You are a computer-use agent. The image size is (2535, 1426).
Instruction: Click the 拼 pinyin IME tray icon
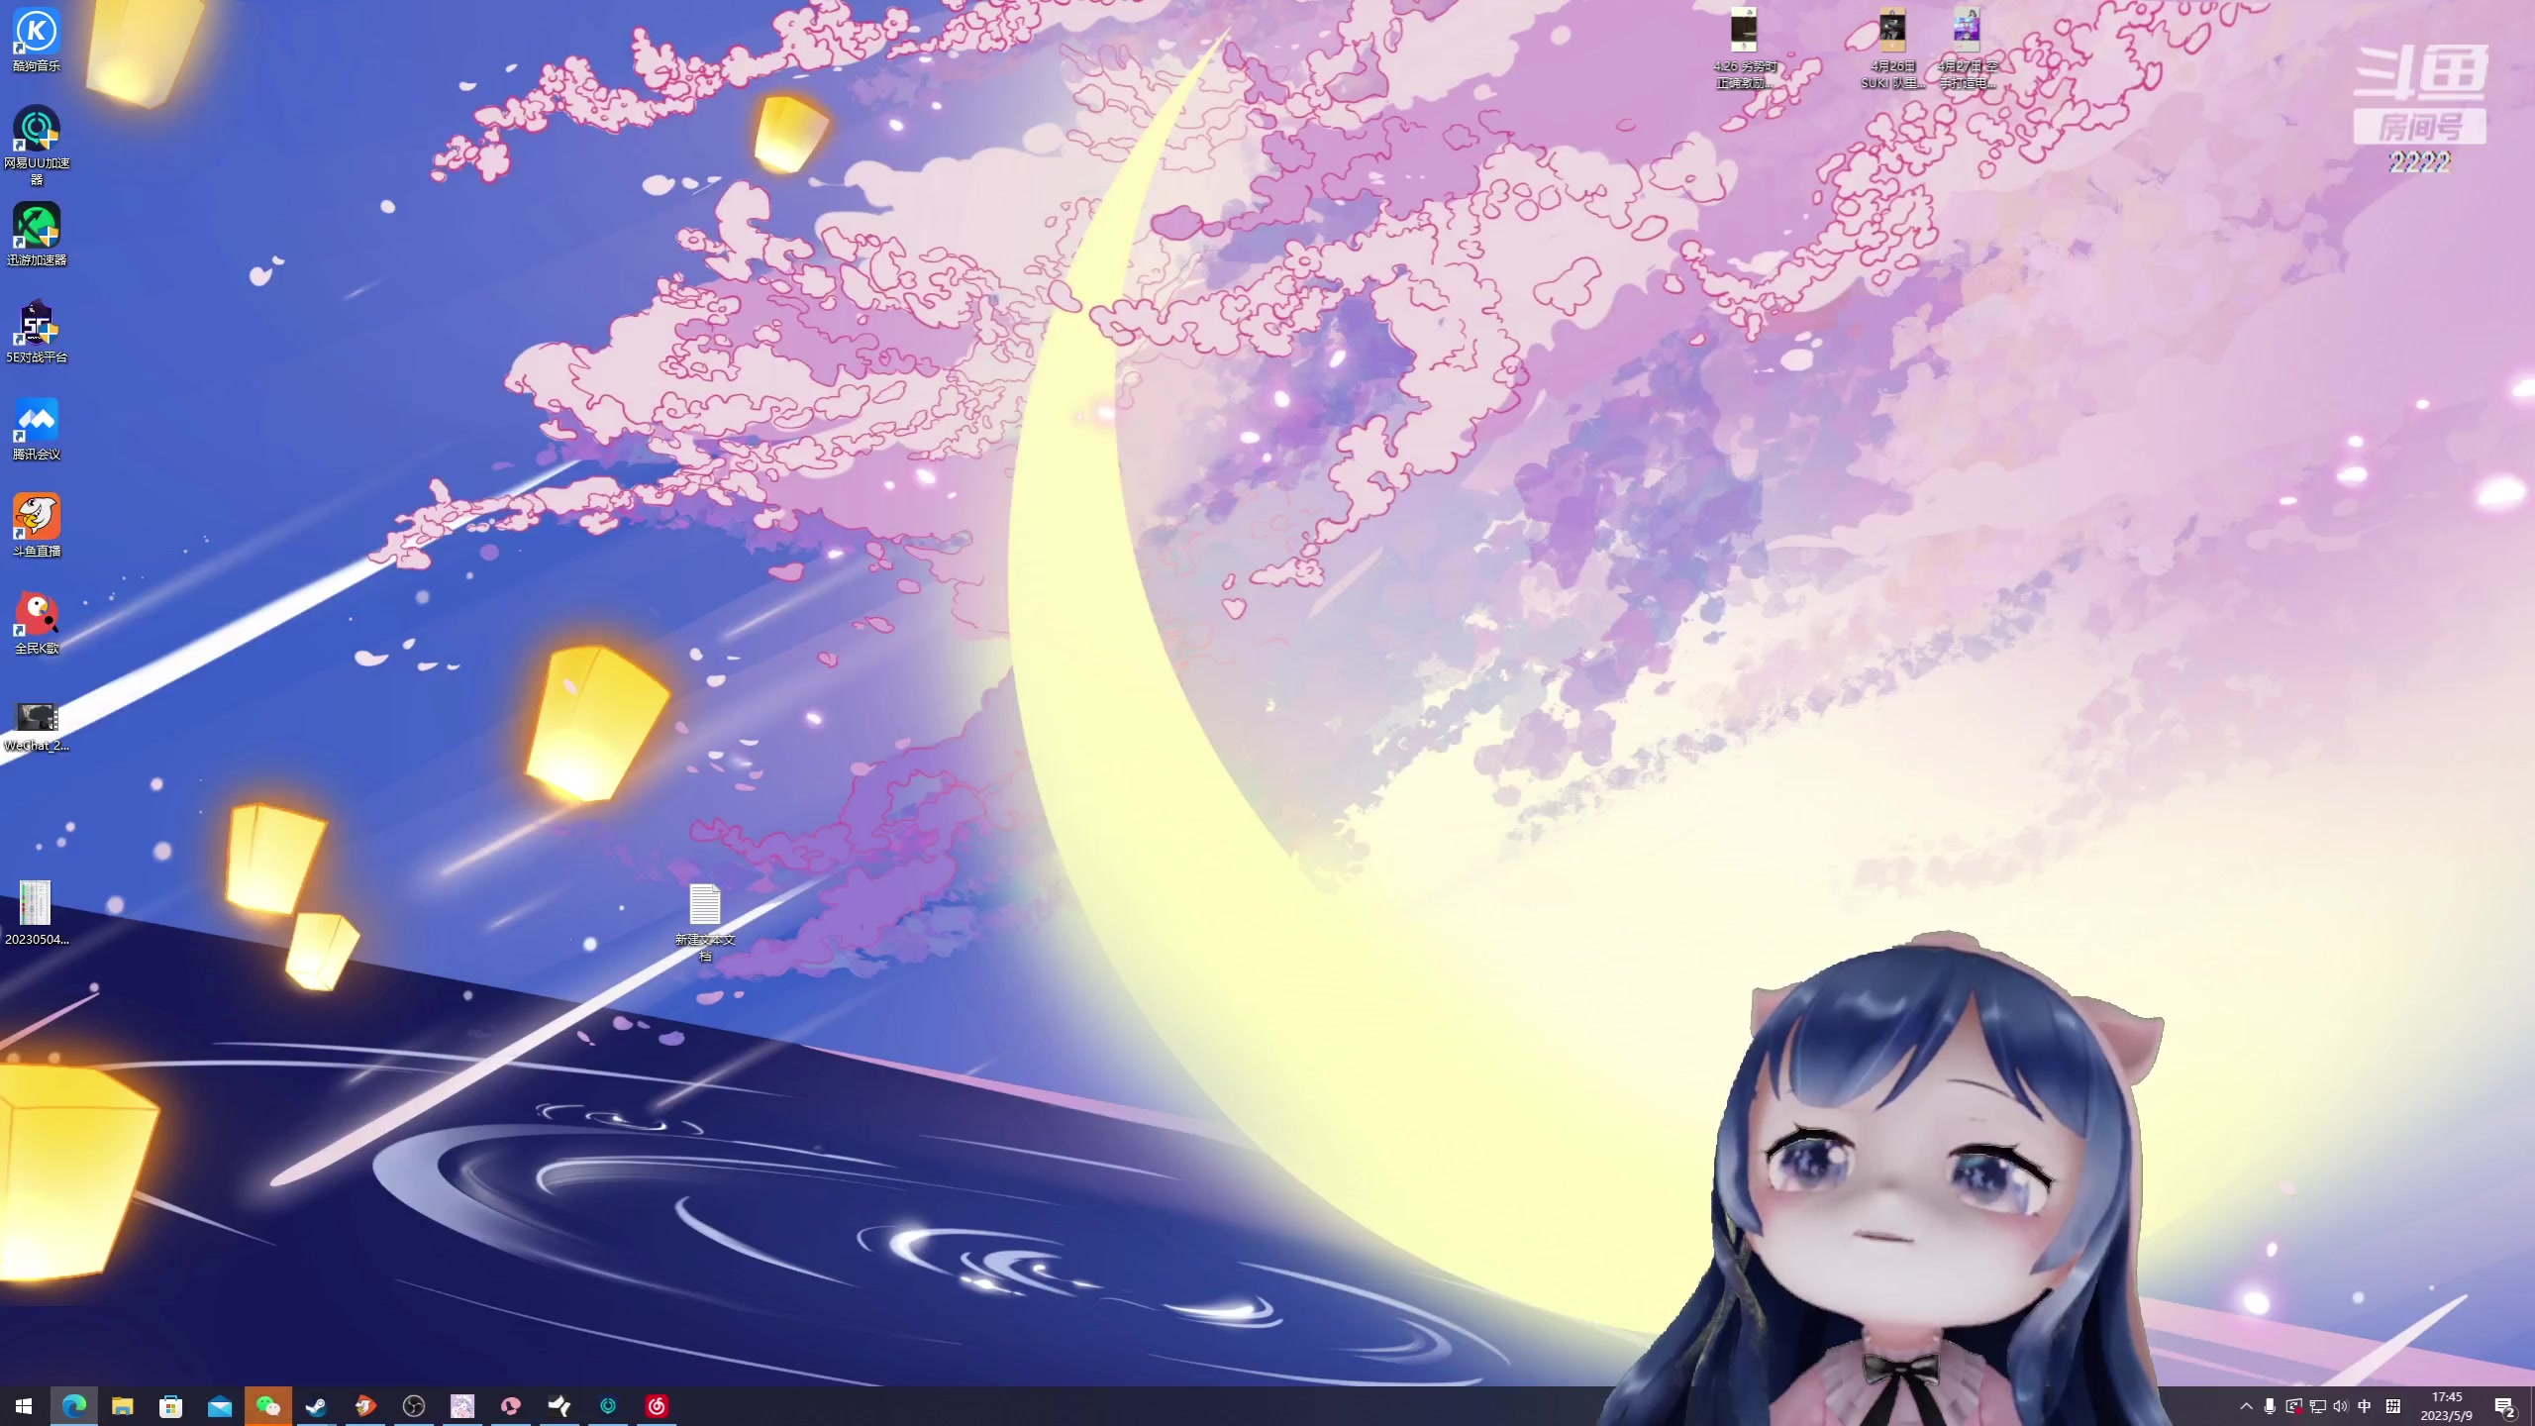click(x=2393, y=1406)
